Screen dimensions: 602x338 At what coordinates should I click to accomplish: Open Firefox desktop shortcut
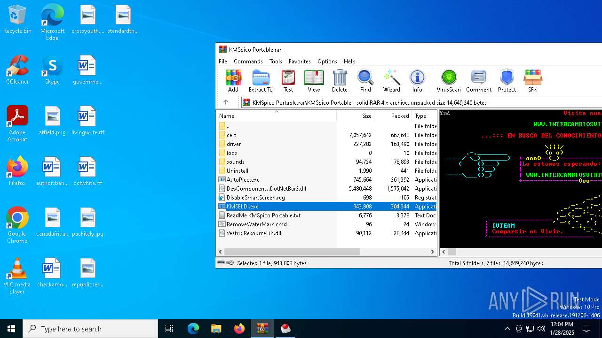pyautogui.click(x=17, y=172)
